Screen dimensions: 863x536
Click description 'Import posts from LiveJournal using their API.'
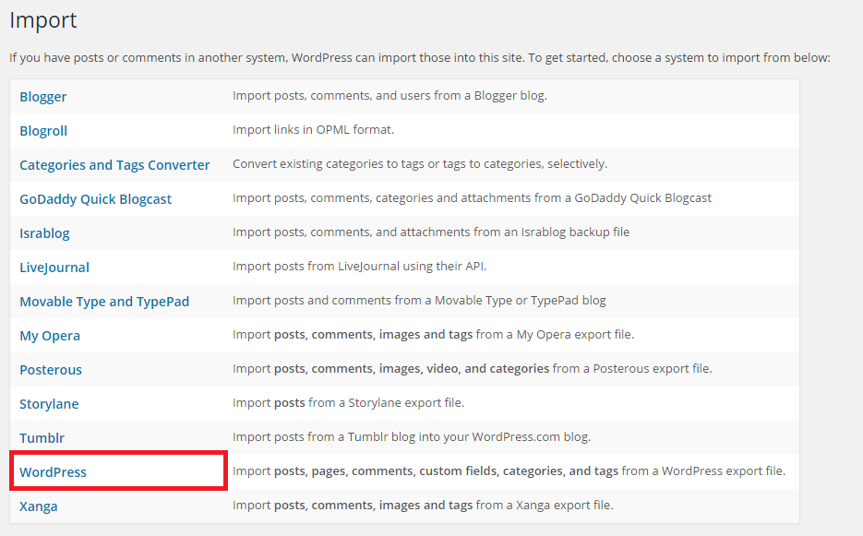point(359,267)
